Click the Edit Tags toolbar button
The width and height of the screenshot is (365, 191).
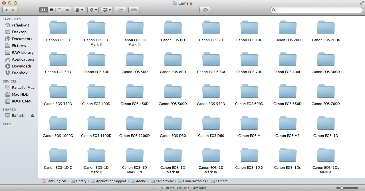click(134, 10)
